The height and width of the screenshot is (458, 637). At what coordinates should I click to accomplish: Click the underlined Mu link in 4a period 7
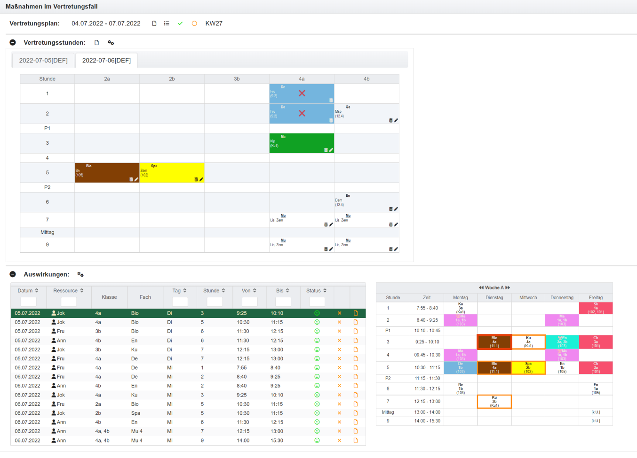click(283, 216)
